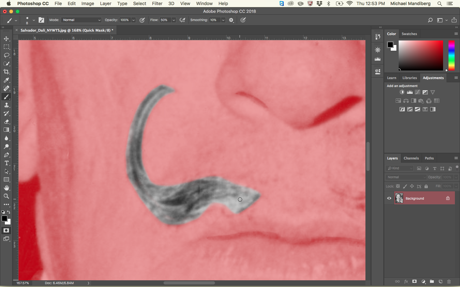Open the Swatches tab

tap(409, 34)
